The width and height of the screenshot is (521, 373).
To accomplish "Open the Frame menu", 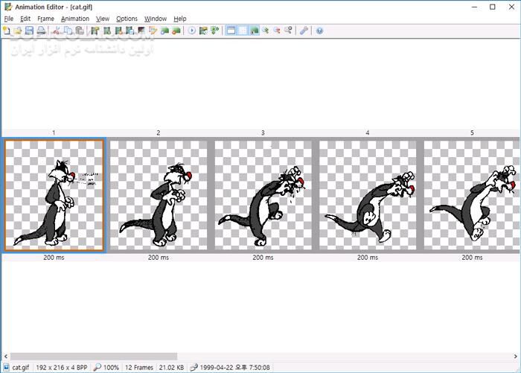I will coord(45,19).
